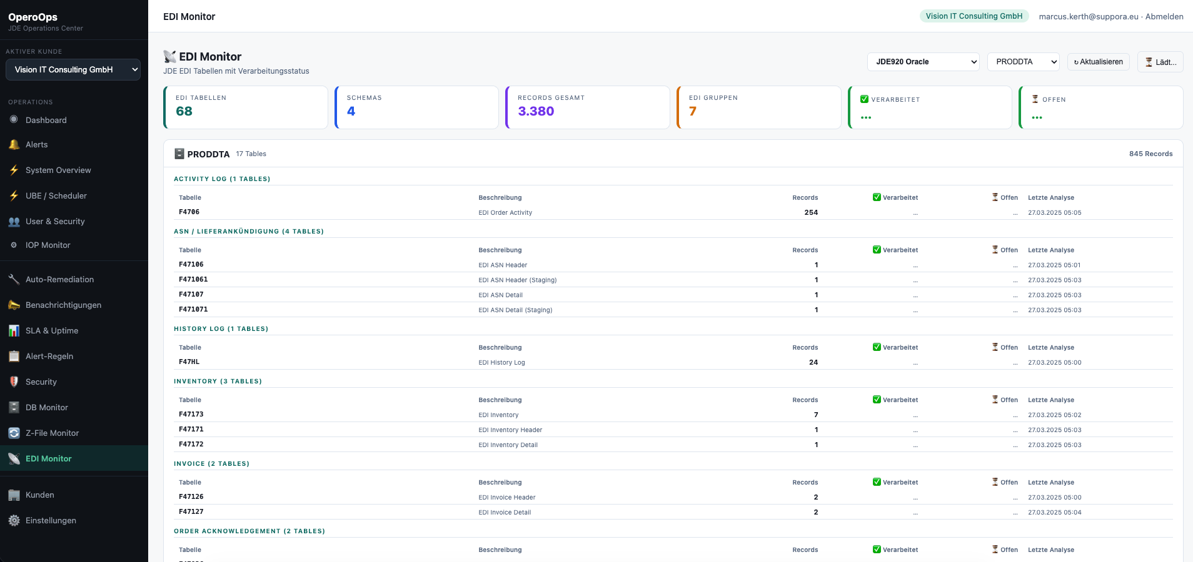This screenshot has height=562, width=1193.
Task: Open the PRODDTA schema dropdown
Action: (x=1023, y=62)
